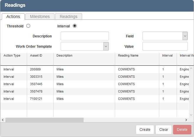Click the red Delete button

[182, 130]
